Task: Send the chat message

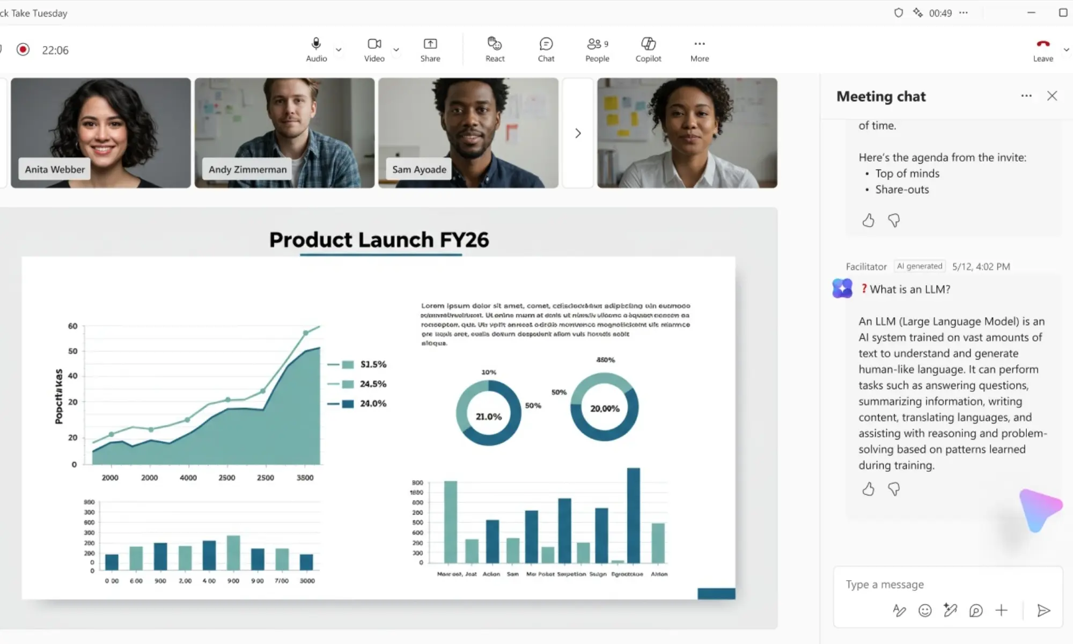Action: pos(1043,610)
